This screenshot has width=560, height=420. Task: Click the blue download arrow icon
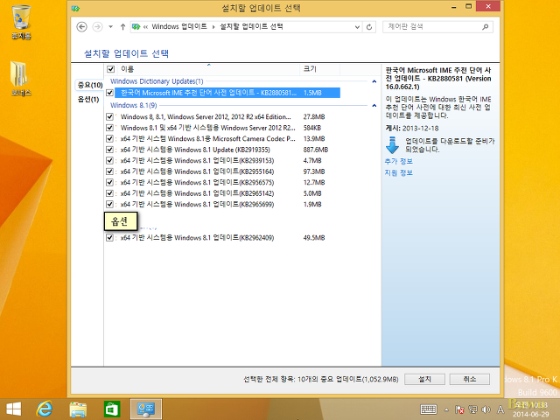click(x=392, y=145)
